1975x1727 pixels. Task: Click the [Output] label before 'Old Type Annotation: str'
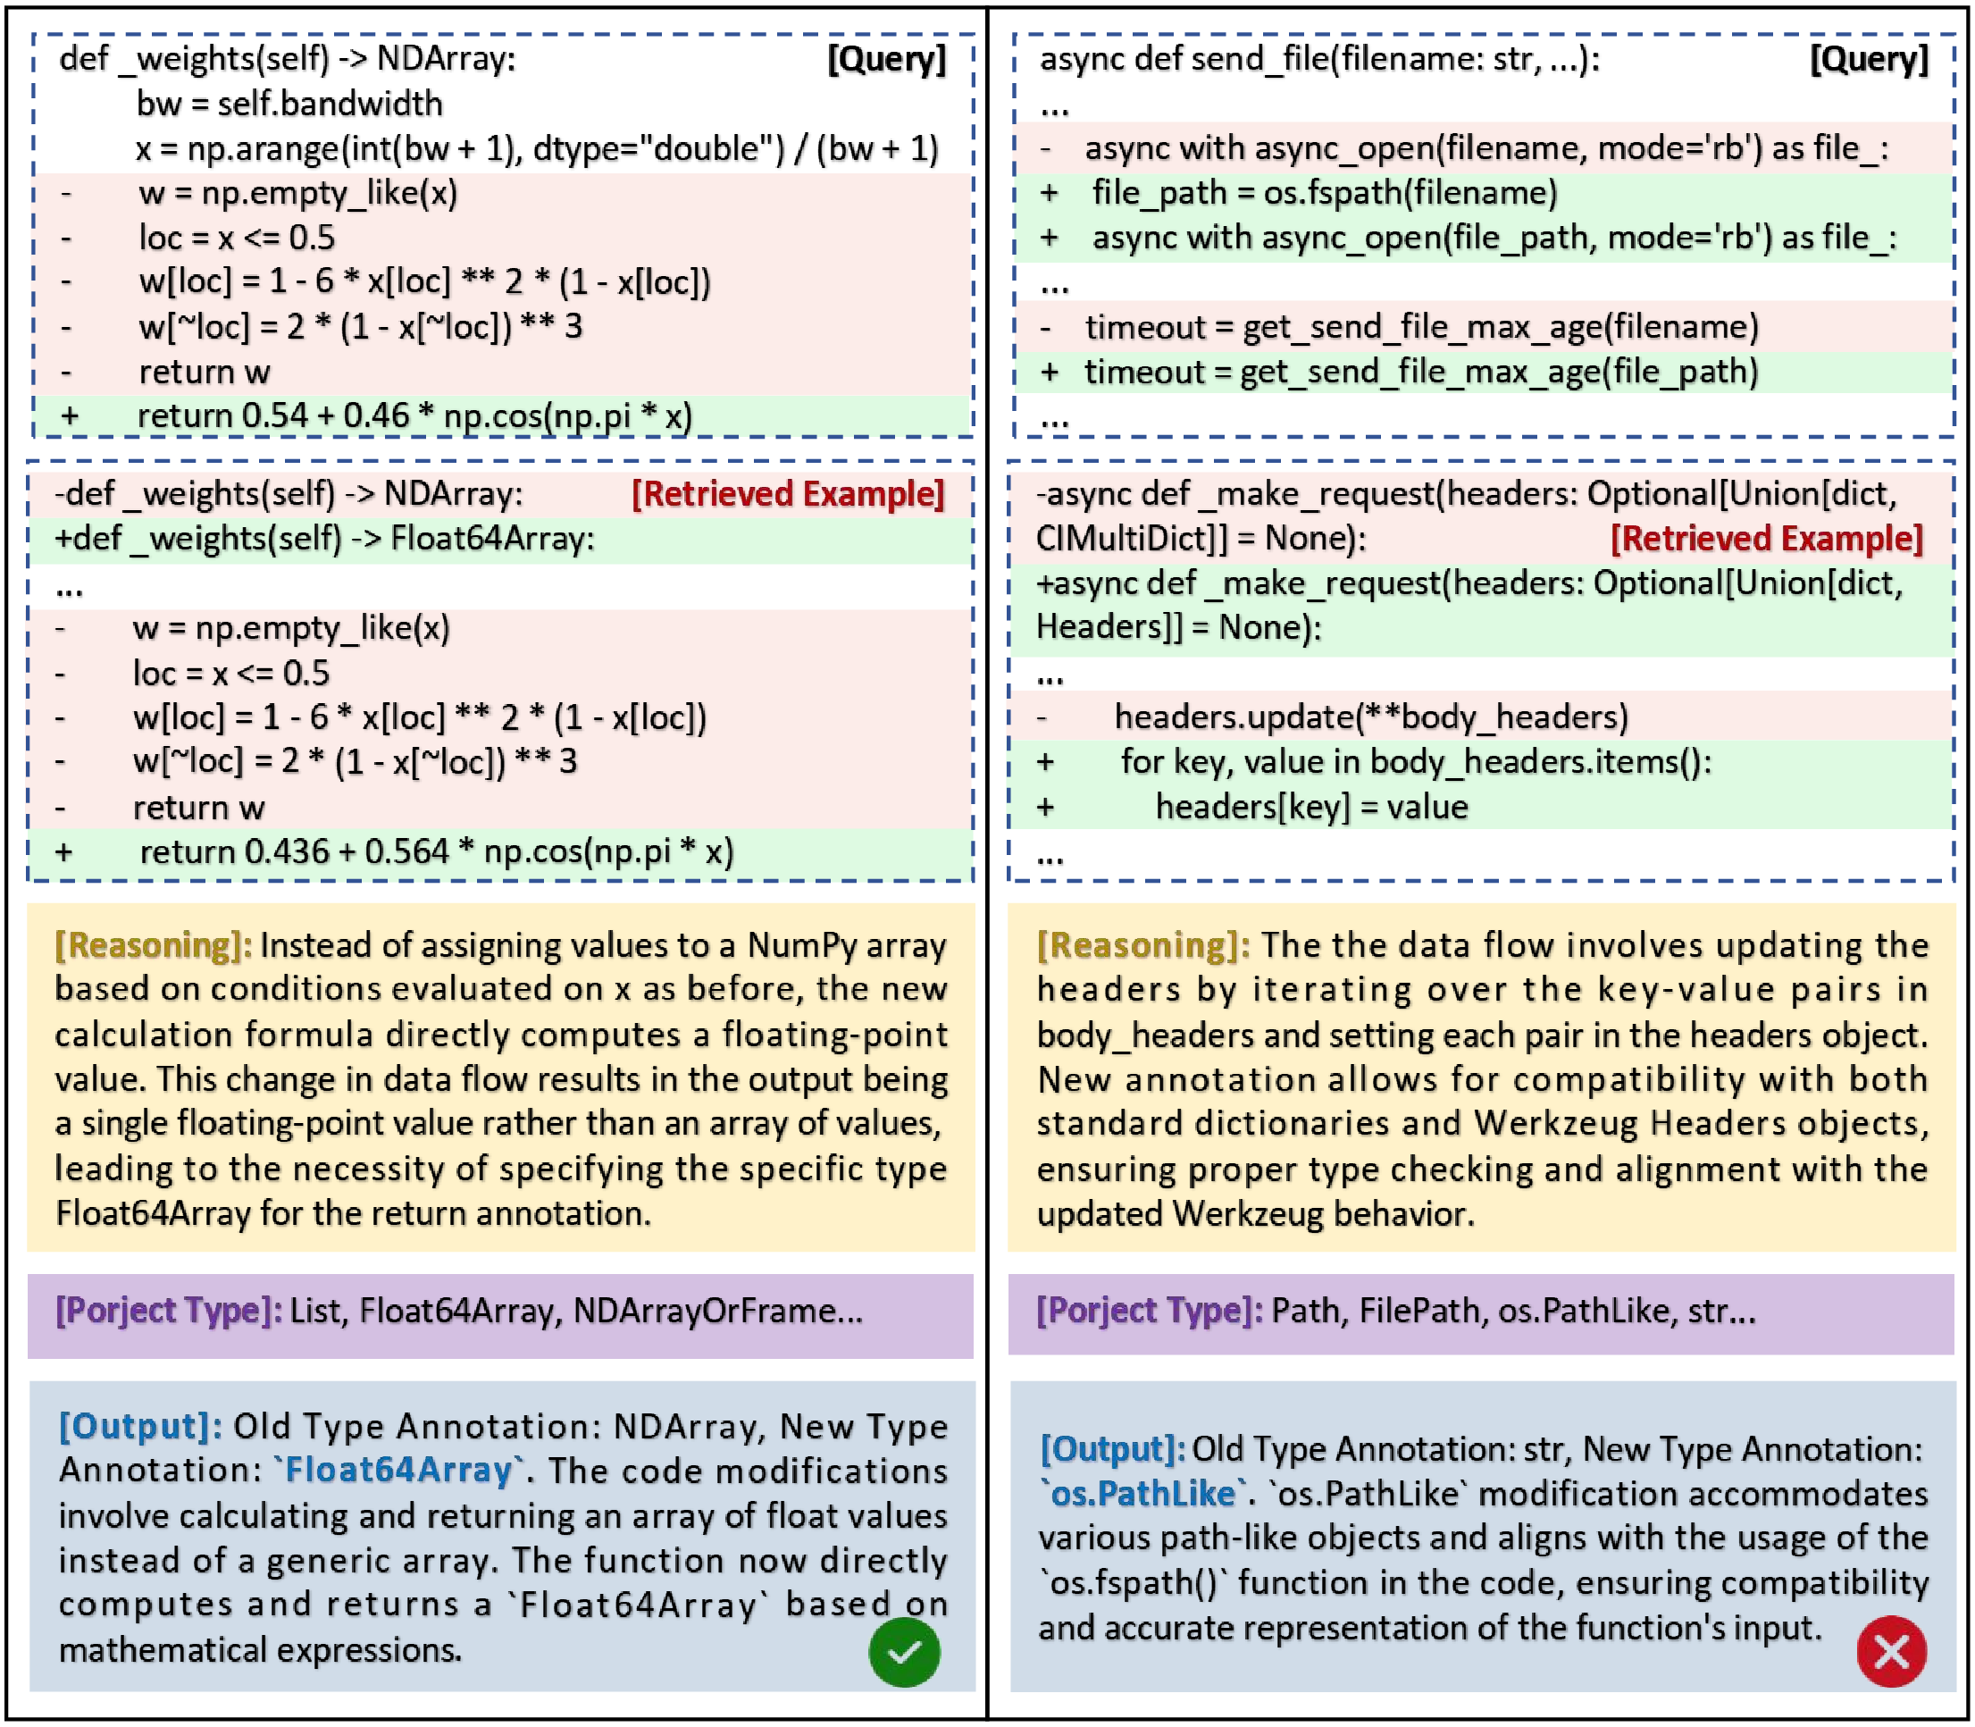point(1112,1448)
